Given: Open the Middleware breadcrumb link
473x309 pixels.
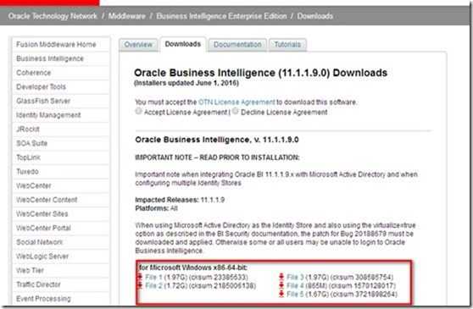Looking at the screenshot, I should coord(126,16).
